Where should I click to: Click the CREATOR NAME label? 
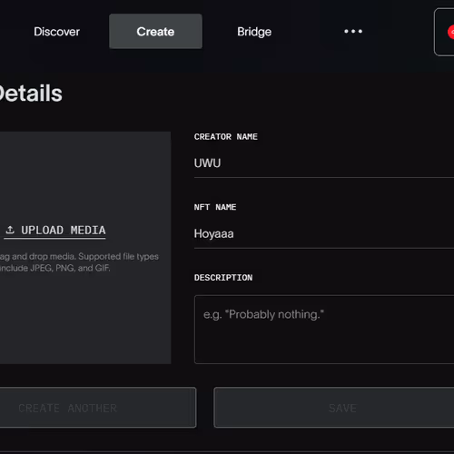tap(226, 137)
